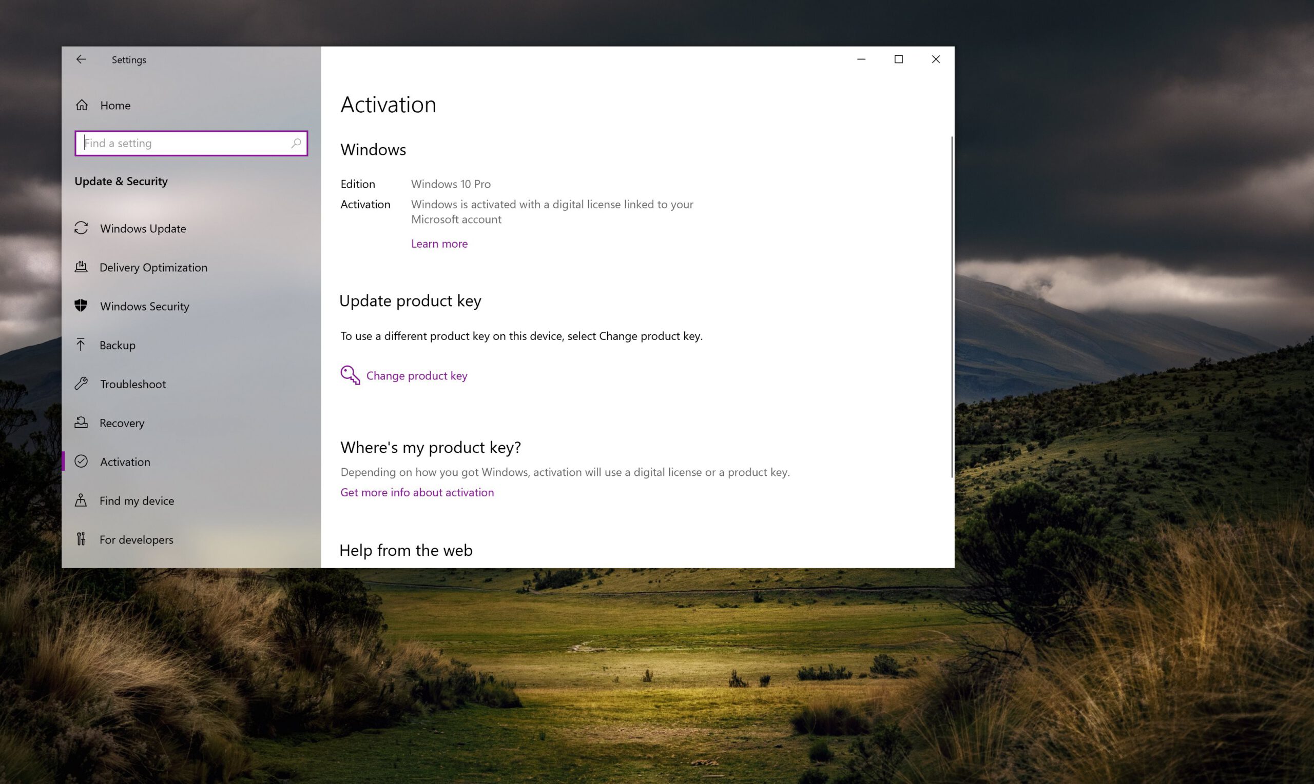The height and width of the screenshot is (784, 1314).
Task: Click the Recovery icon
Action: tap(81, 423)
